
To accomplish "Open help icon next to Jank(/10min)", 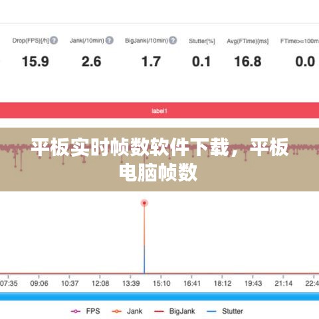I will coord(110,41).
